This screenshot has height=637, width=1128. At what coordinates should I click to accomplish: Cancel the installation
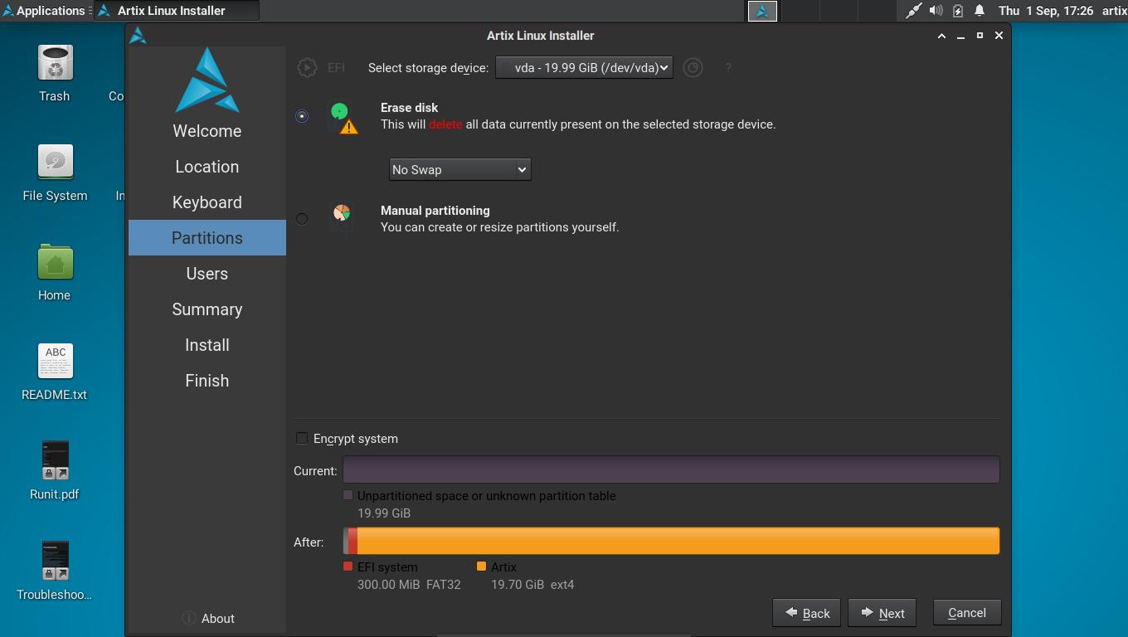[967, 613]
